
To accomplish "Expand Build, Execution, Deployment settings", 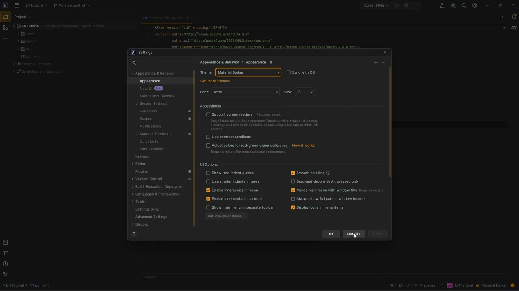I will (133, 187).
